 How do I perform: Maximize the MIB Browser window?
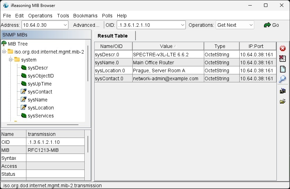[x=266, y=5]
